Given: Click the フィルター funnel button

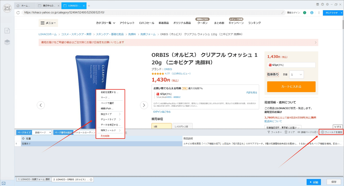Looking at the screenshot, I should (274, 132).
